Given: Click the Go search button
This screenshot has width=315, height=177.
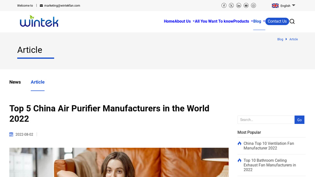Looking at the screenshot, I should pos(299,120).
